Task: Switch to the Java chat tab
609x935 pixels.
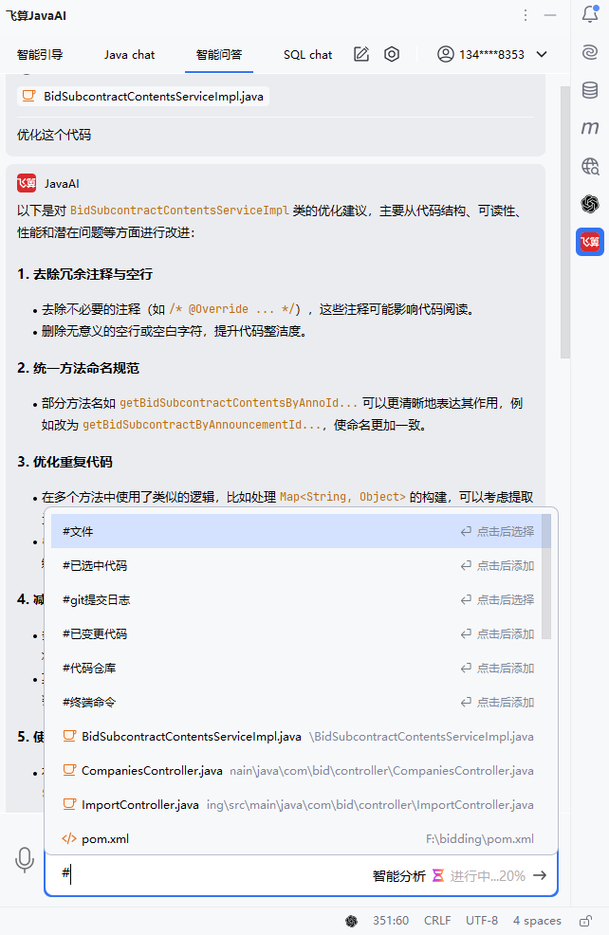Action: coord(129,55)
